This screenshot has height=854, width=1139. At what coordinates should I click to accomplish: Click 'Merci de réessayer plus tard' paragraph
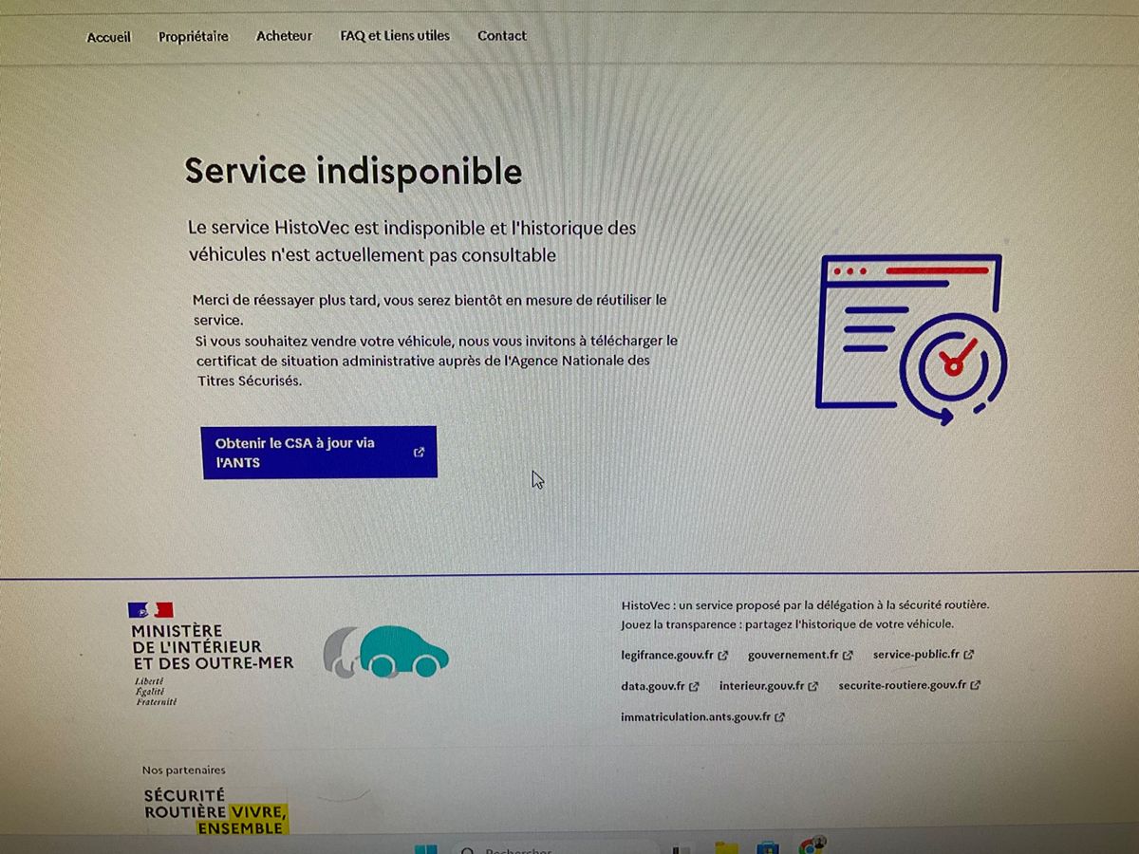(x=429, y=309)
